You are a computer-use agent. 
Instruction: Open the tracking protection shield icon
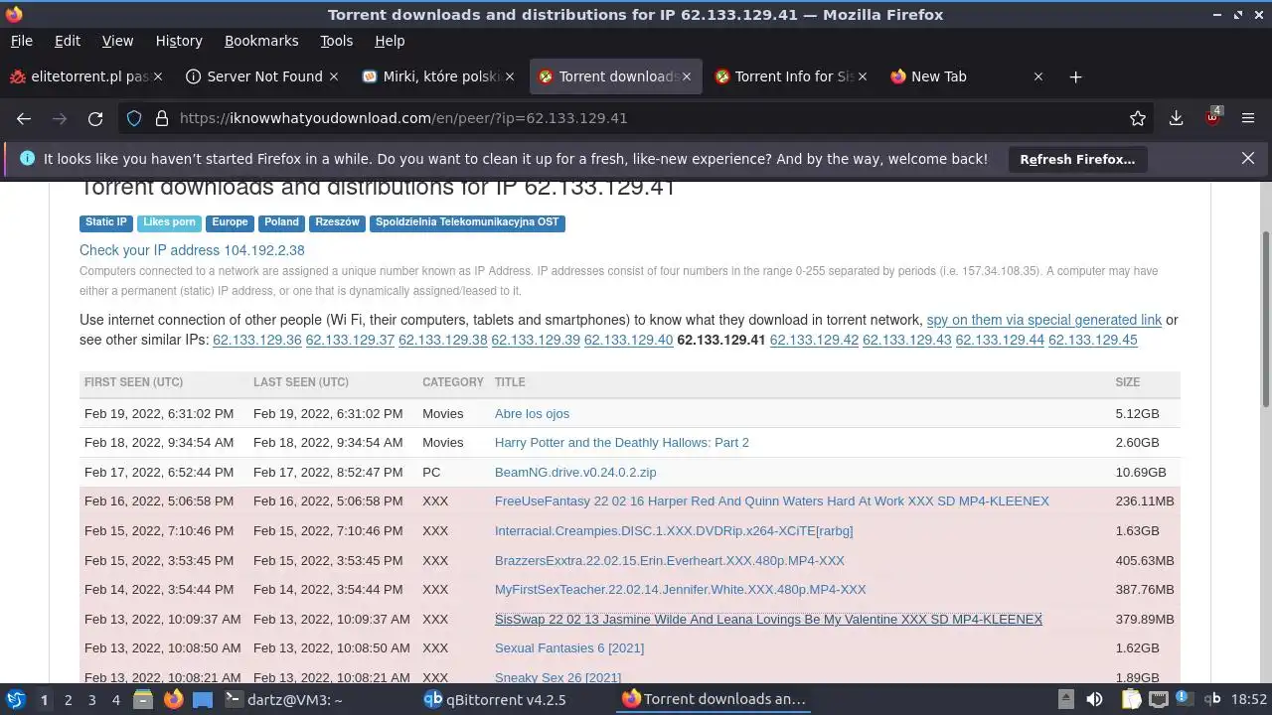tap(134, 118)
